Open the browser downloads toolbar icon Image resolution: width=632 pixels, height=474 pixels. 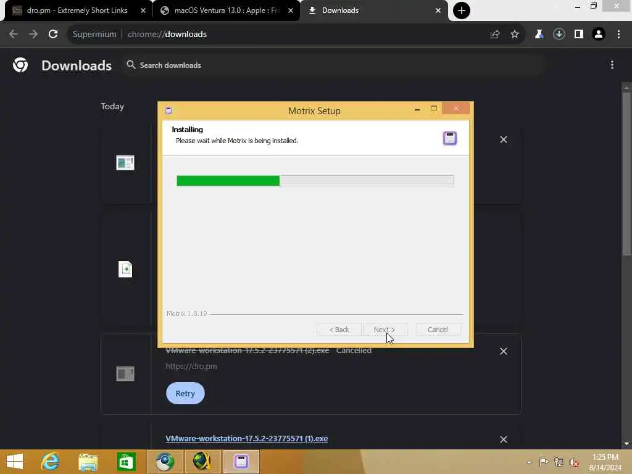(x=559, y=35)
